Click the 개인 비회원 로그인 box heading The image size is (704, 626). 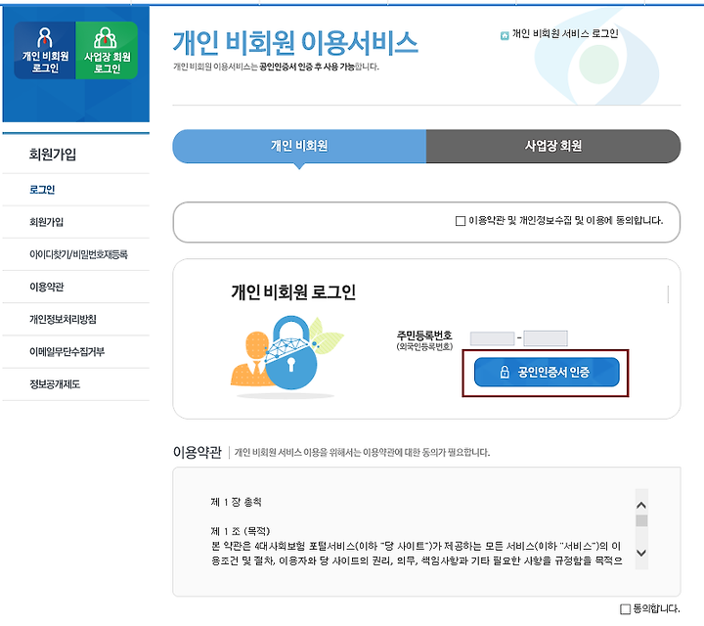click(x=293, y=291)
